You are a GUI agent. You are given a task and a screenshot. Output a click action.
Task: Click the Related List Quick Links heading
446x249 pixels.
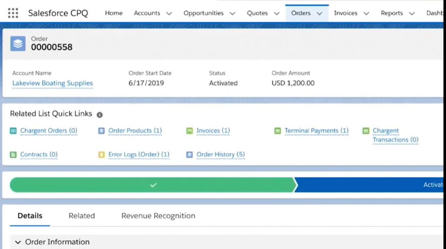[51, 114]
